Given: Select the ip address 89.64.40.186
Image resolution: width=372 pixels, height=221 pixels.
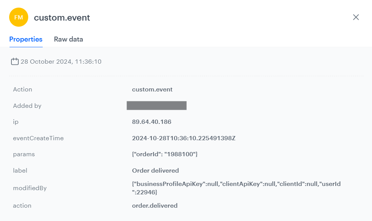Looking at the screenshot, I should click(x=152, y=122).
